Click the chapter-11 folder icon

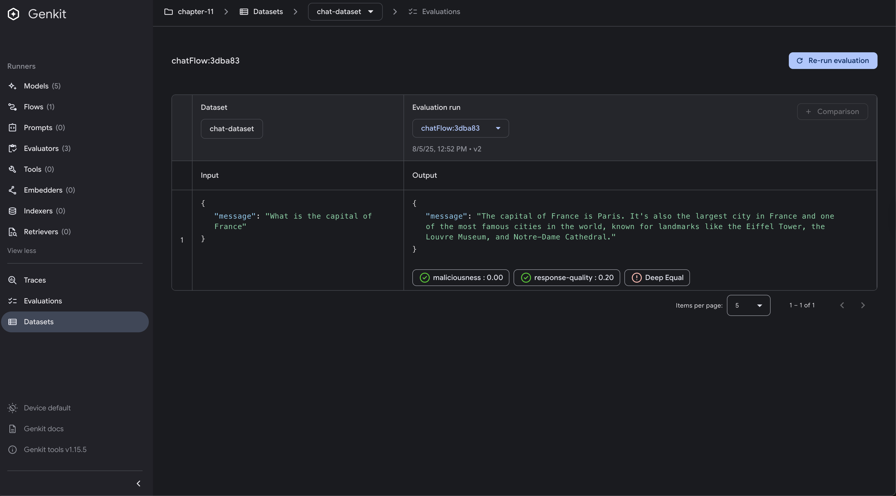(x=168, y=11)
